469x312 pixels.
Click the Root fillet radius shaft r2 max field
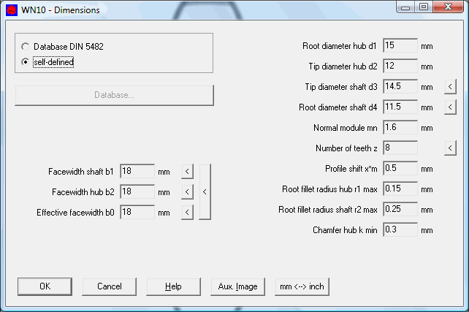[x=400, y=210]
